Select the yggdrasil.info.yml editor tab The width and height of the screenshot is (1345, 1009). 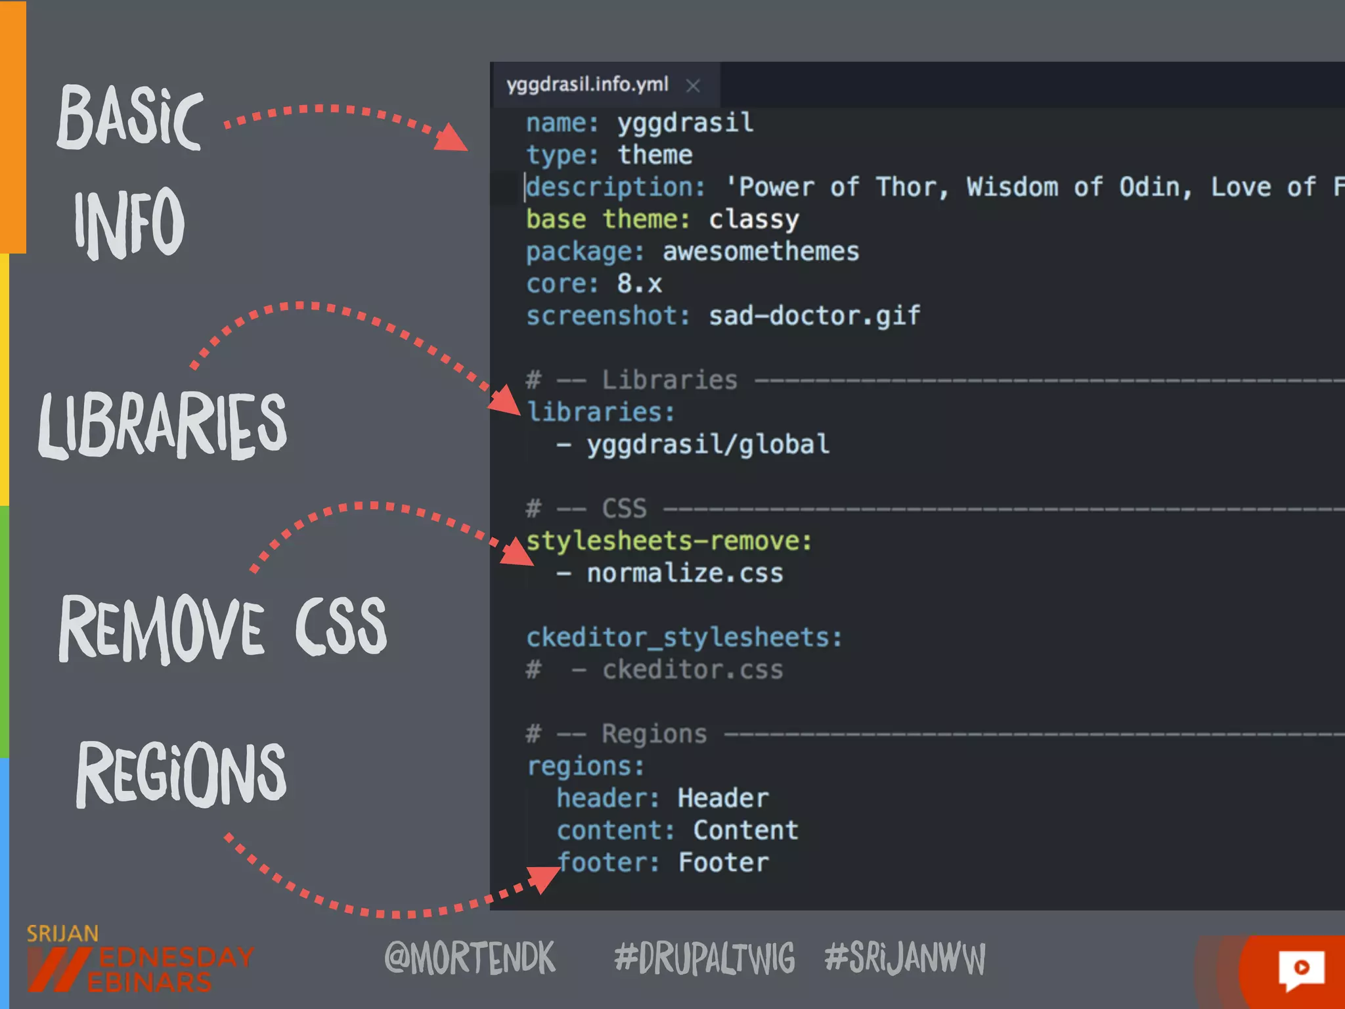(605, 85)
